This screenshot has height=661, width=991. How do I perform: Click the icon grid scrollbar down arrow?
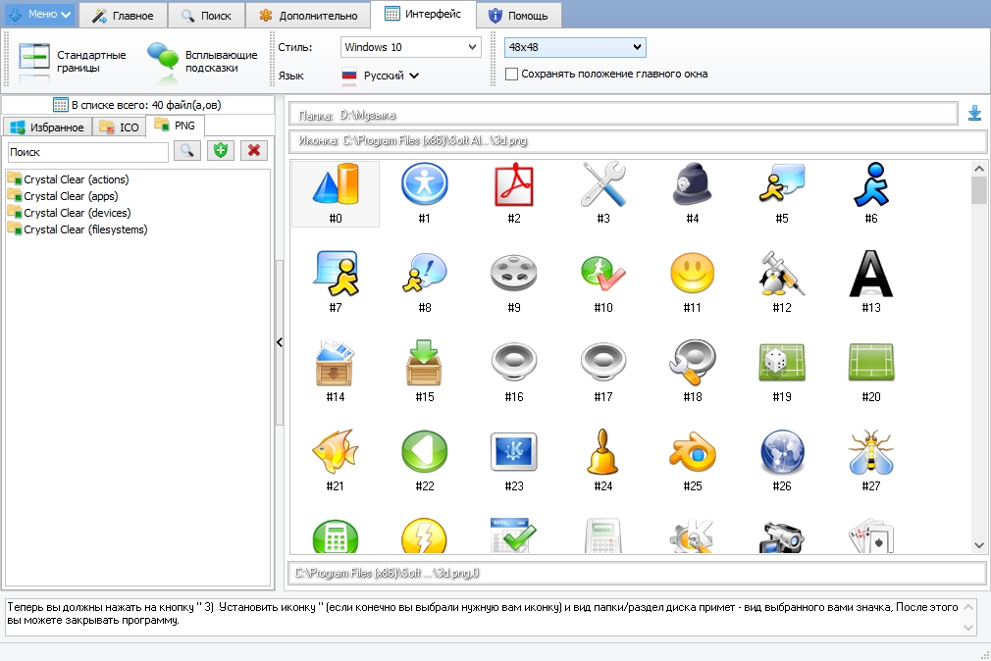(x=979, y=544)
